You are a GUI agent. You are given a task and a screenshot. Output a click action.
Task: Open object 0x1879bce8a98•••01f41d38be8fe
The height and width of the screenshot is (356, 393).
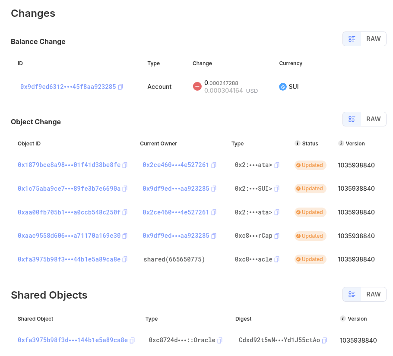pyautogui.click(x=69, y=165)
